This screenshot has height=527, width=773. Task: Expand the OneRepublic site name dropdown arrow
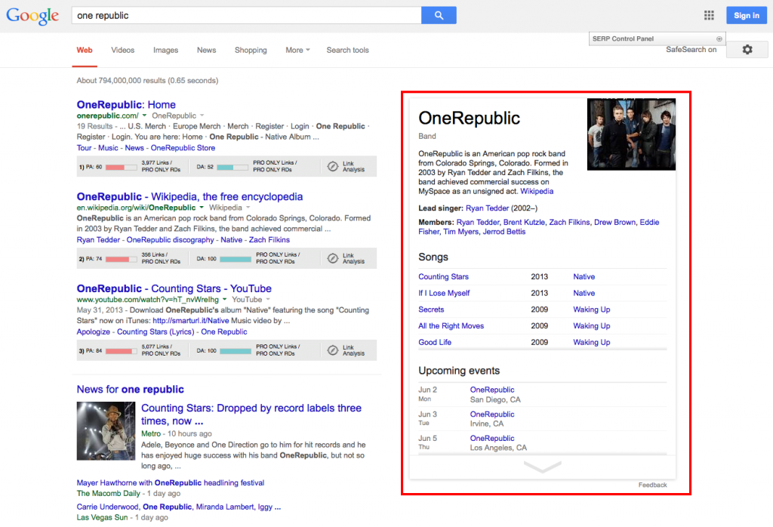click(202, 116)
